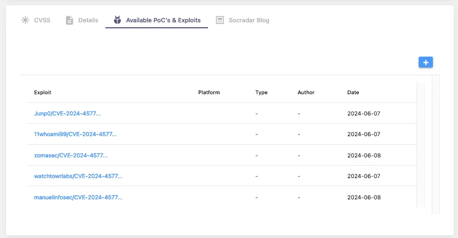Image resolution: width=458 pixels, height=238 pixels.
Task: Select the watchtowrlabs row date 2024-06-07
Action: coord(364,176)
